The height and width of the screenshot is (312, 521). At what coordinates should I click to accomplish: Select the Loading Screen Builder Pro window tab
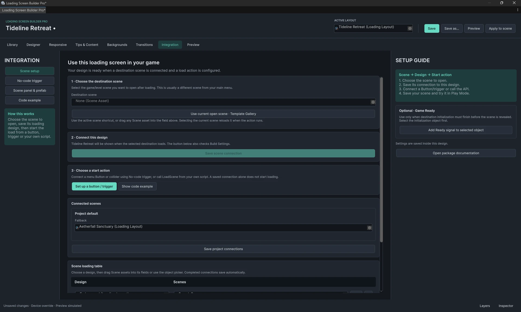tap(23, 10)
